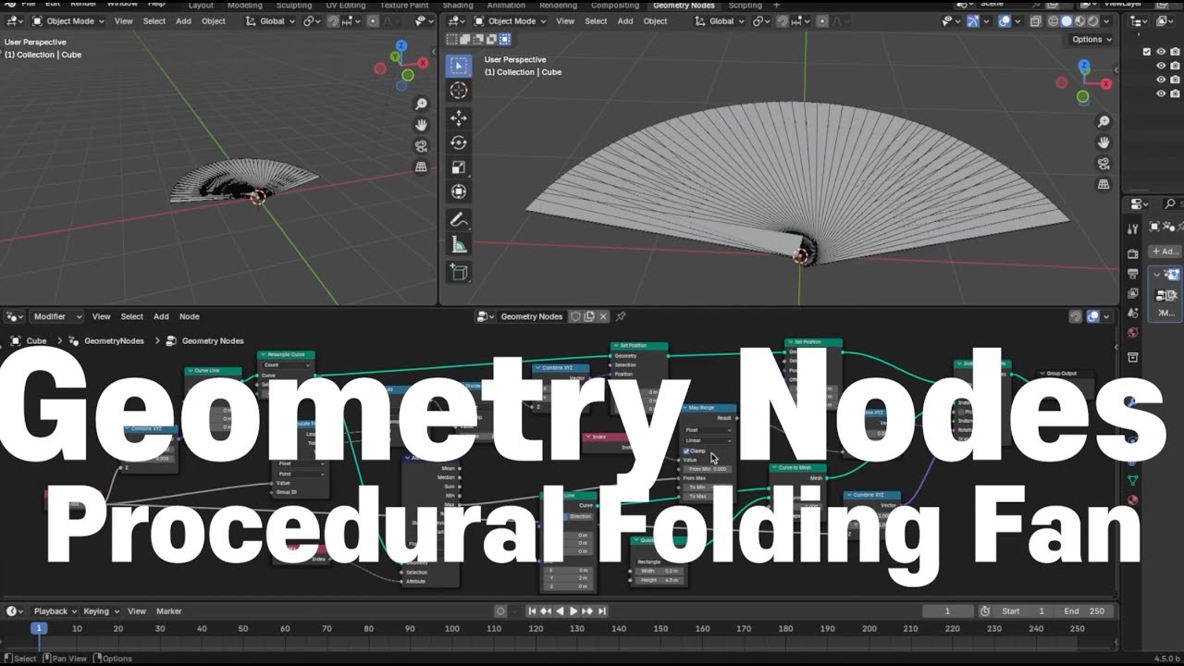Open the Node menu in node editor
Screen dimensions: 1184x666
tap(189, 316)
